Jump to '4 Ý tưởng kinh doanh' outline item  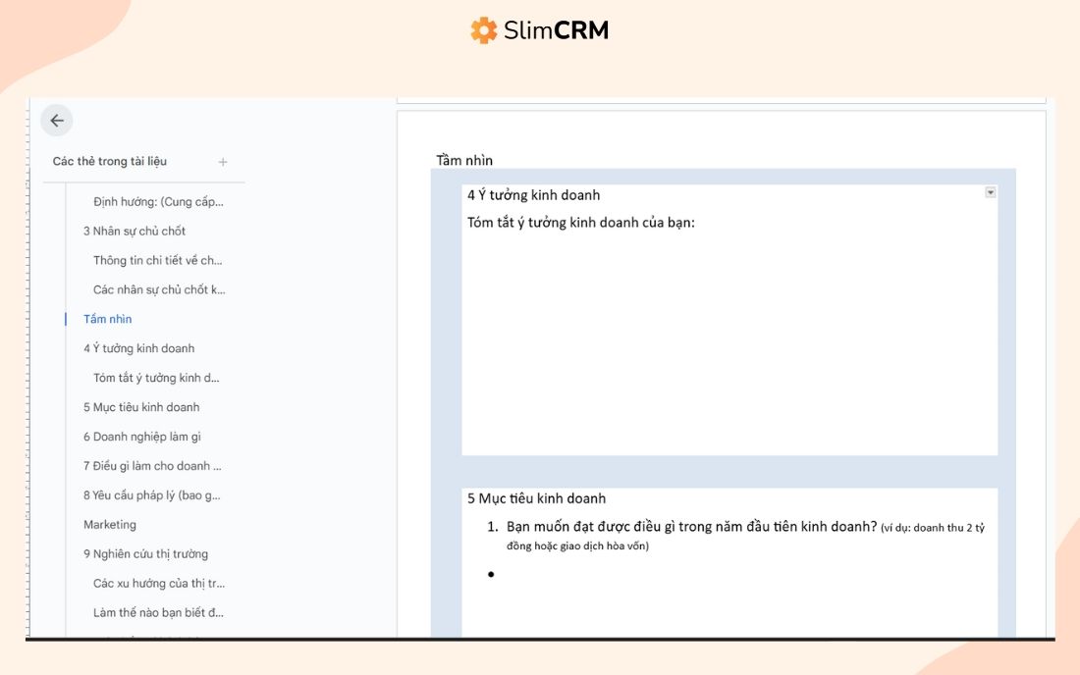pyautogui.click(x=139, y=348)
